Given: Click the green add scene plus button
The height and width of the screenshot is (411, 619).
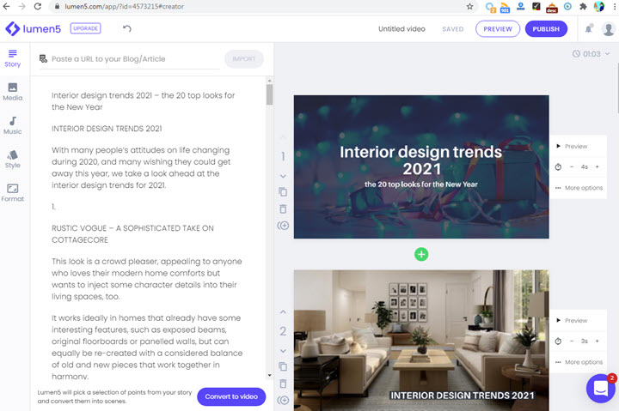Looking at the screenshot, I should (x=421, y=254).
